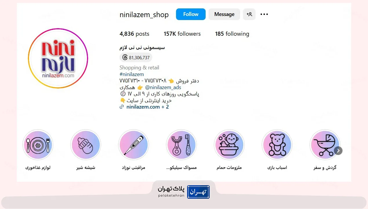Click the add similar accounts person icon
This screenshot has height=209, width=368.
pos(249,14)
